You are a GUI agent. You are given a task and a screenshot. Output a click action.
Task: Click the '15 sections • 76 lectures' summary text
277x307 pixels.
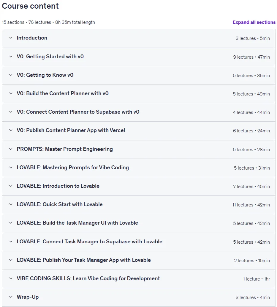point(26,22)
